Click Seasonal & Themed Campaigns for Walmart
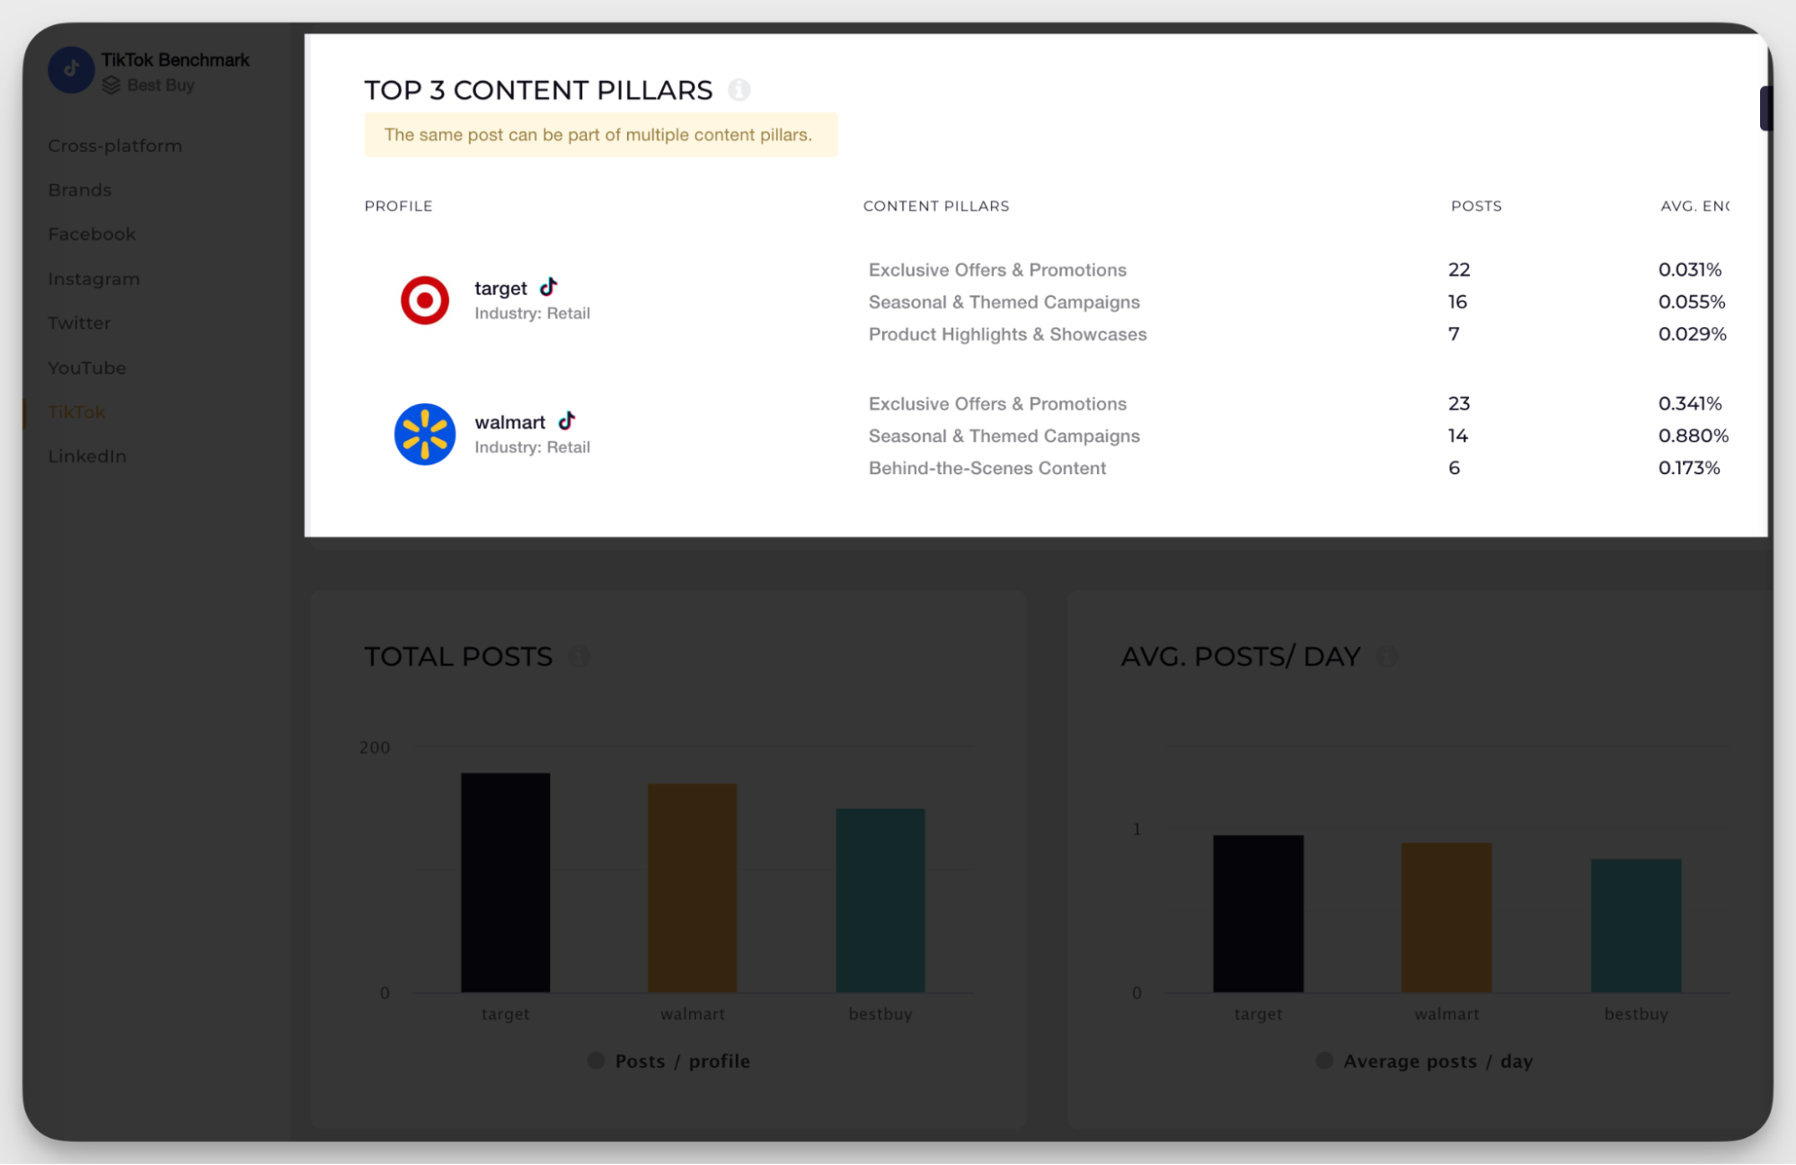Image resolution: width=1796 pixels, height=1165 pixels. (1002, 435)
